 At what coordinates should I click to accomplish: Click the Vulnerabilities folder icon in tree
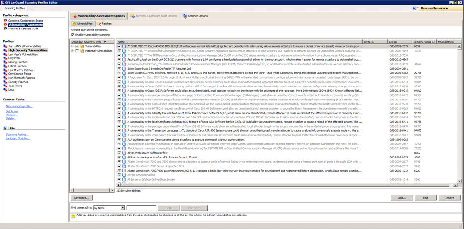point(82,46)
